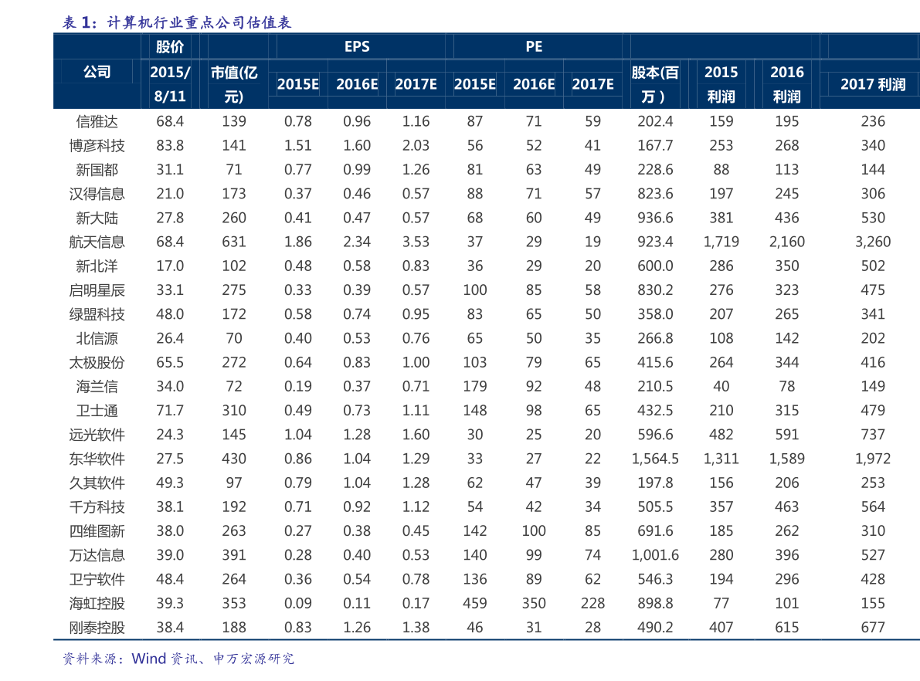The image size is (920, 681).
Task: Click 博彦科技 2017E EPS 2.03
Action: click(x=416, y=145)
